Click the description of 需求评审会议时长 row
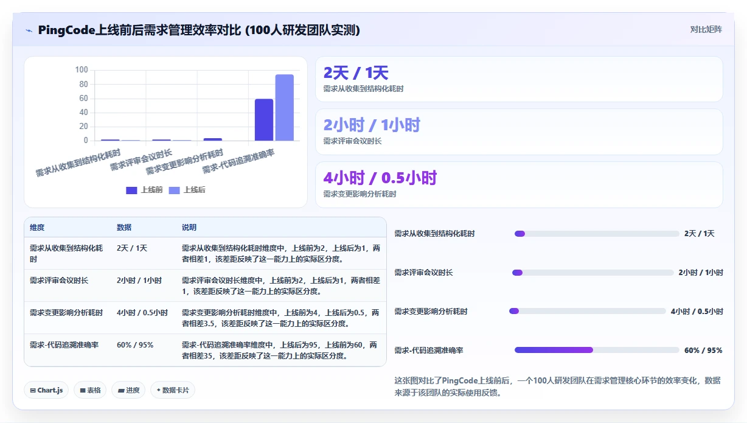Image resolution: width=747 pixels, height=423 pixels. (x=281, y=286)
